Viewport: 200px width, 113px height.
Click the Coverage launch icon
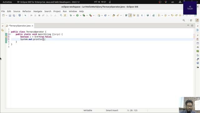84,15
